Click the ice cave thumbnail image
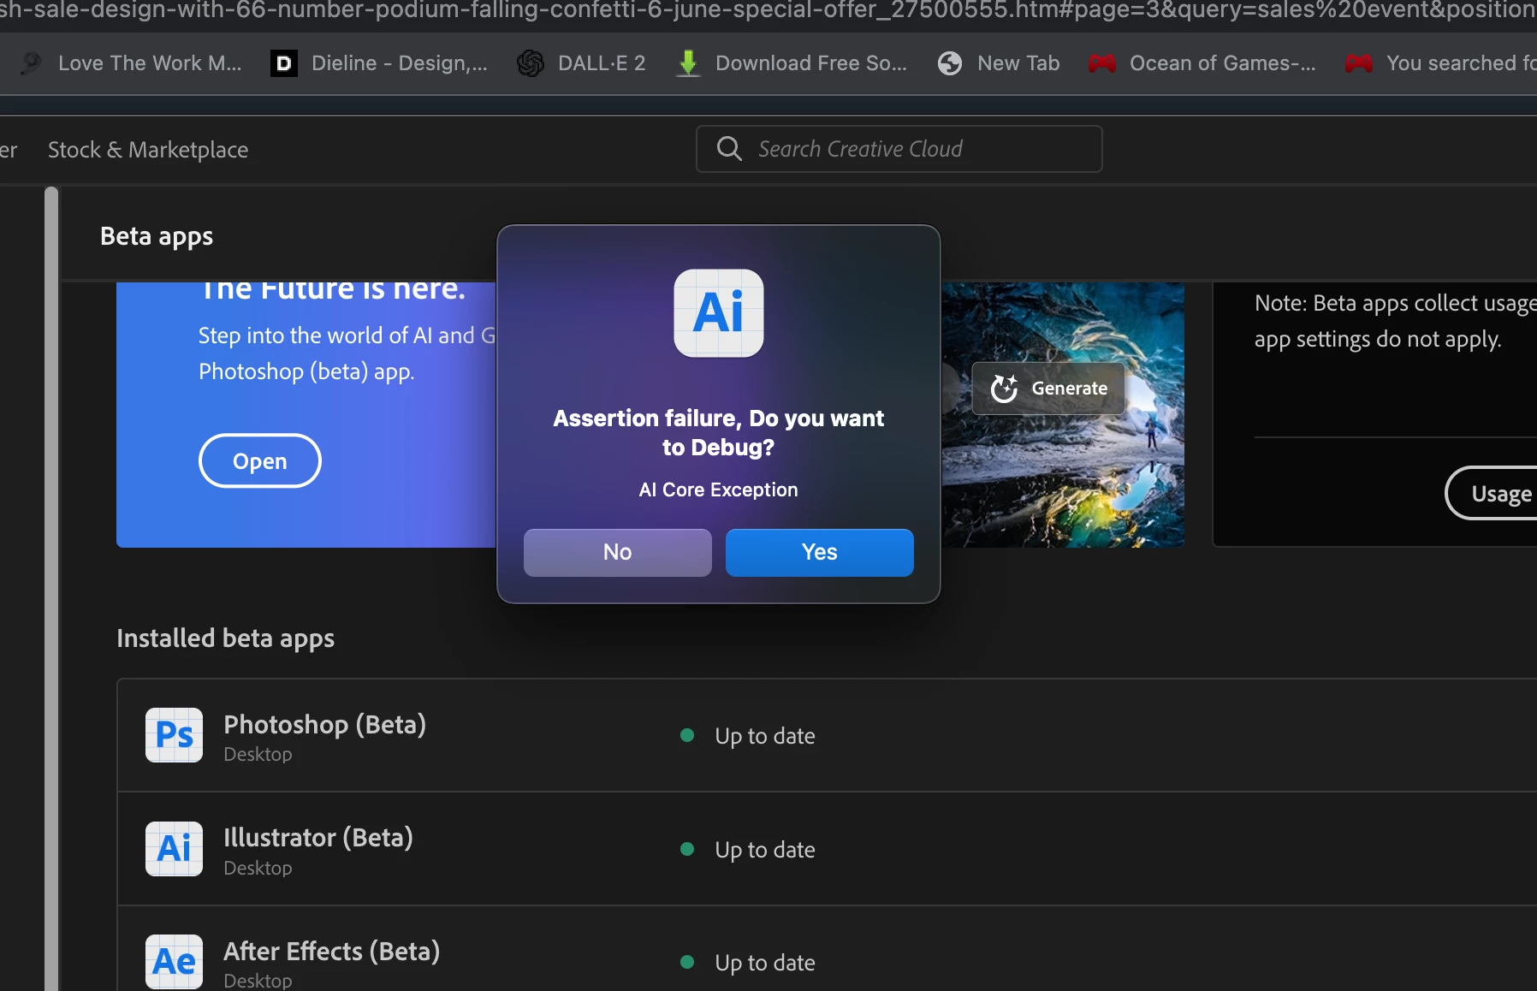 coord(1063,415)
